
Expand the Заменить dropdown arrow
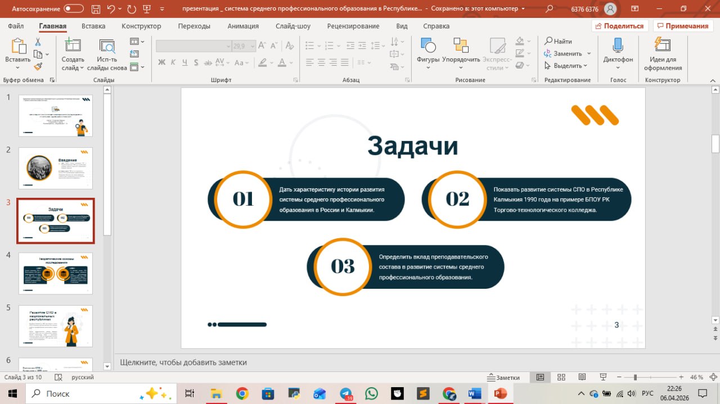point(589,53)
